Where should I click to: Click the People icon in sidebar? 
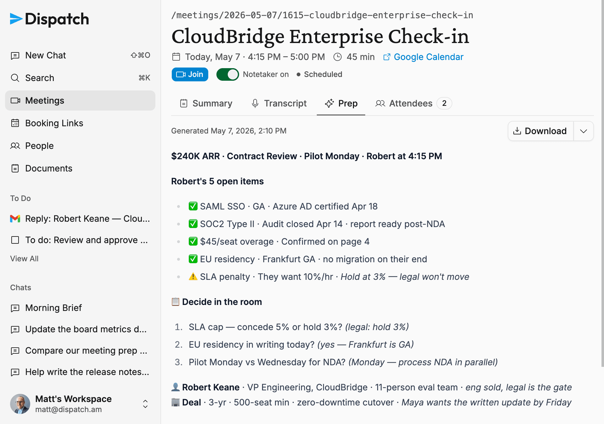[x=15, y=146]
